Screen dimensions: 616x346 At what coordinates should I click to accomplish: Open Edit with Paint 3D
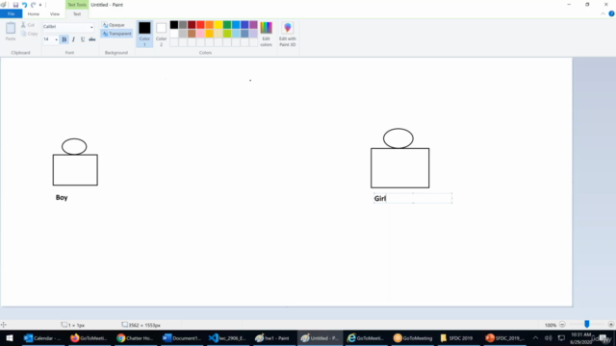click(288, 34)
